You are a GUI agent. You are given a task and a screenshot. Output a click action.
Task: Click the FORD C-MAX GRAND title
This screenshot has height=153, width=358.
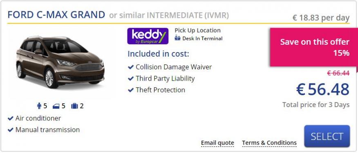[56, 15]
